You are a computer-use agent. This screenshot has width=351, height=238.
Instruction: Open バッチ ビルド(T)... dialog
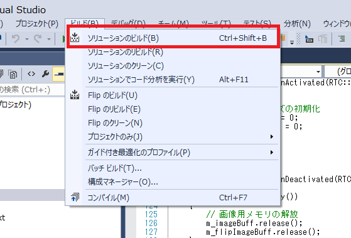pos(173,168)
